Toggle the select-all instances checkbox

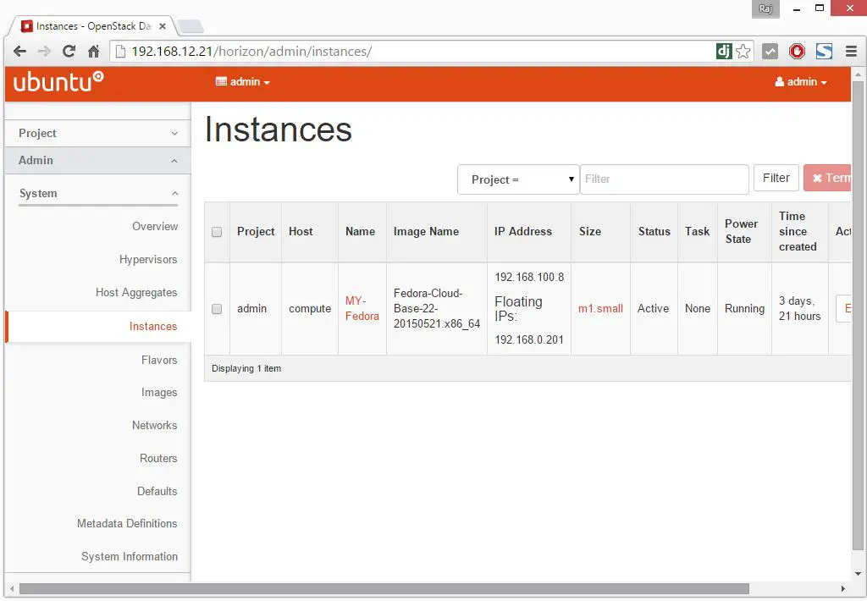(217, 232)
